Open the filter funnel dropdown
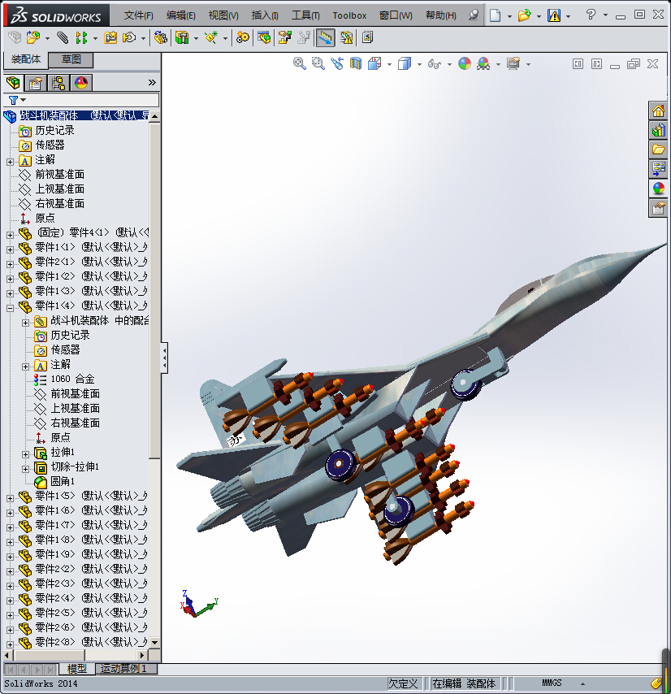This screenshot has width=671, height=694. (17, 100)
